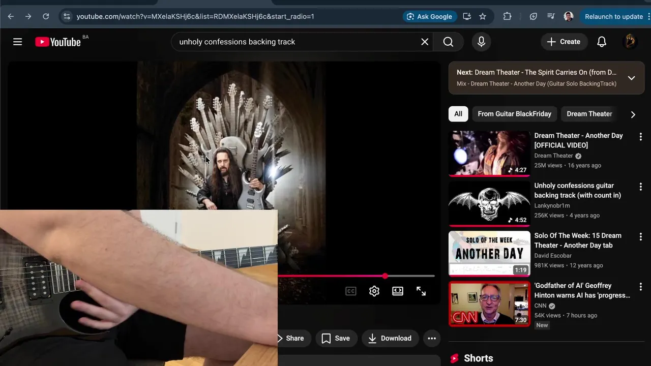Select the Dream Theater filter chip
The height and width of the screenshot is (366, 651).
[589, 114]
